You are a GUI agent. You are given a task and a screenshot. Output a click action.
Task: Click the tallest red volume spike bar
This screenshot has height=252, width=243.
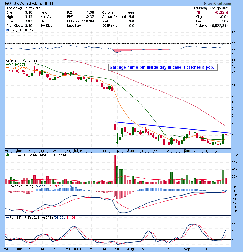pyautogui.click(x=115, y=169)
